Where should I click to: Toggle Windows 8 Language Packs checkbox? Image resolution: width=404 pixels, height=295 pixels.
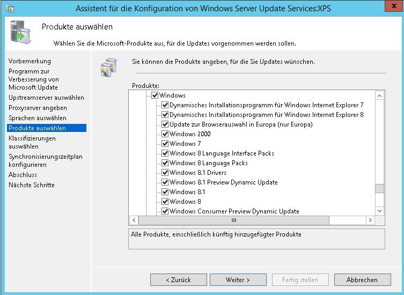pos(165,163)
